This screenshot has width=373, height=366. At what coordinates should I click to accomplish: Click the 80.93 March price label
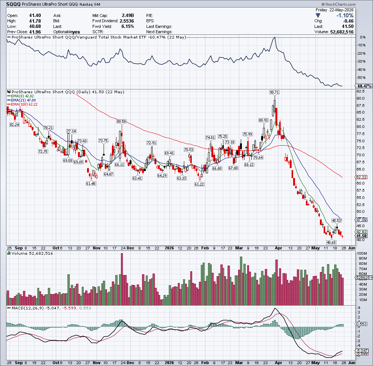click(263, 120)
